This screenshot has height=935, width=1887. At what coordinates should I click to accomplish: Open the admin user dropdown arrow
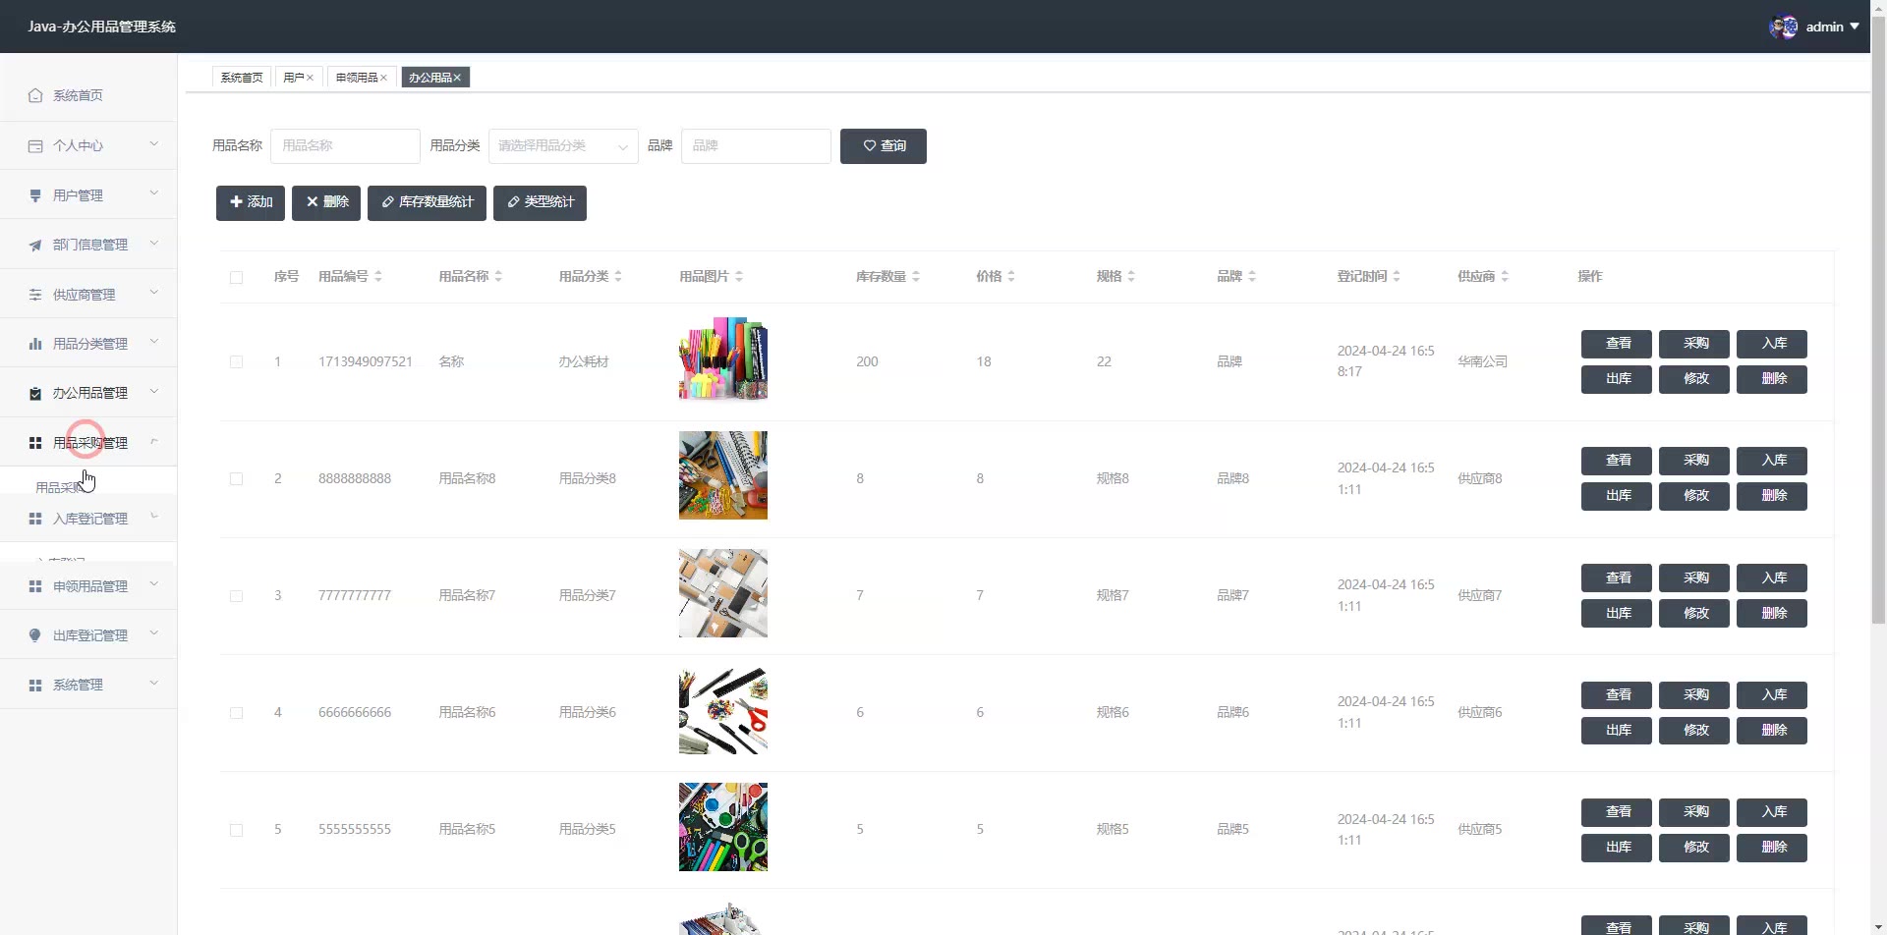click(x=1855, y=27)
